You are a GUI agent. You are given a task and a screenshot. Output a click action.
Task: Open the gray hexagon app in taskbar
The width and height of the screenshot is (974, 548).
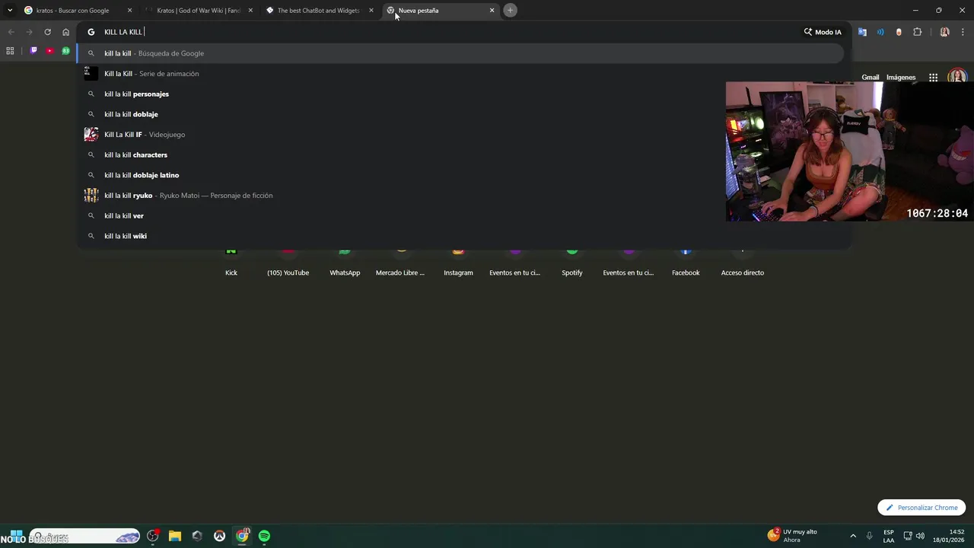197,536
